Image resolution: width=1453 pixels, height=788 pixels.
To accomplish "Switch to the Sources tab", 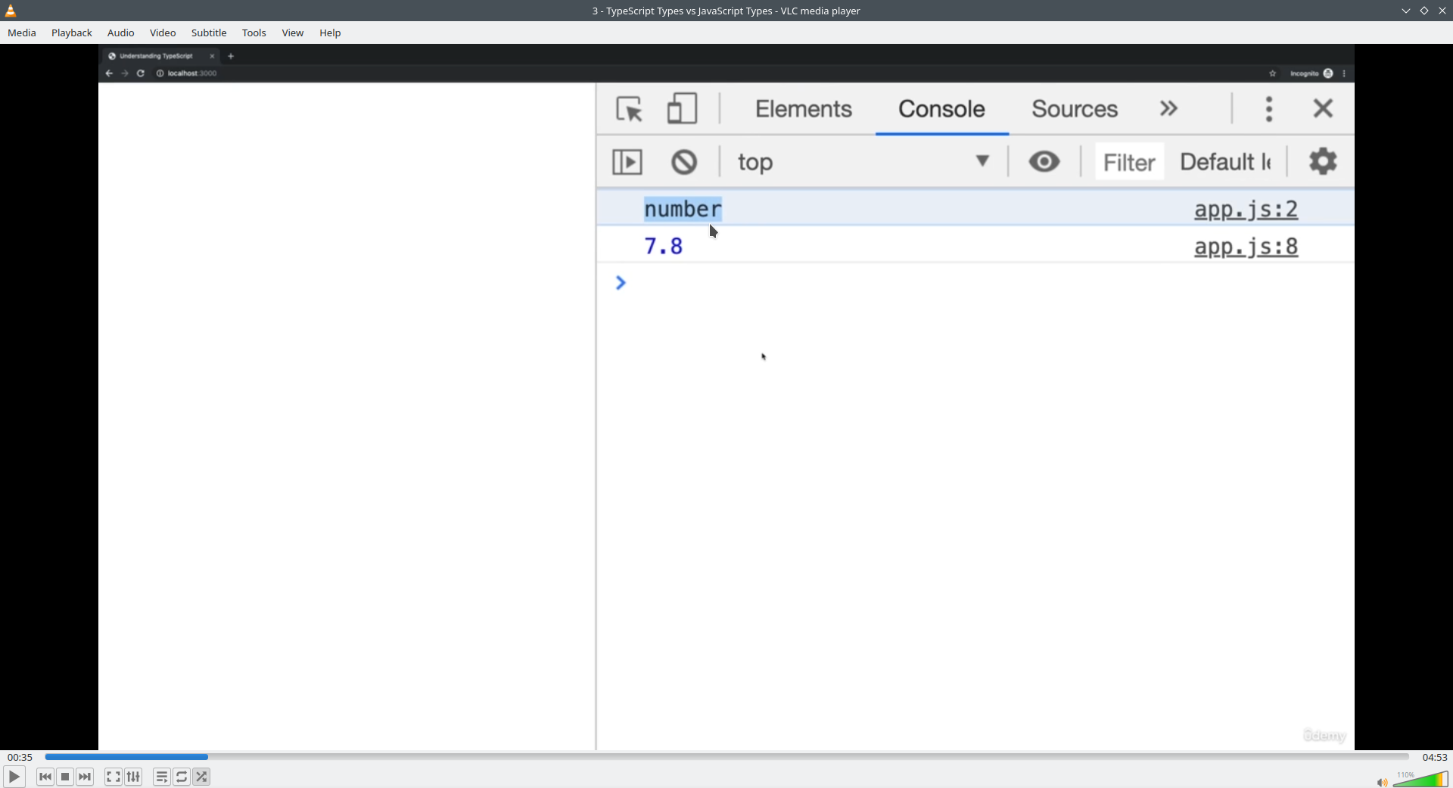I will (1075, 109).
